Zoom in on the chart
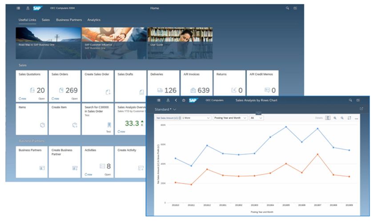Screen dimensions: 374x221 point(335,118)
